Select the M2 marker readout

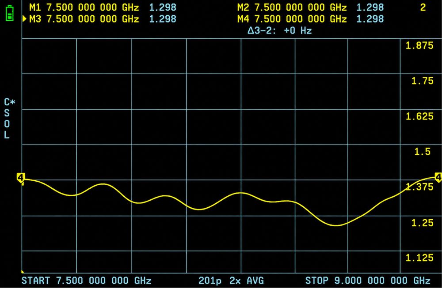(x=310, y=7)
